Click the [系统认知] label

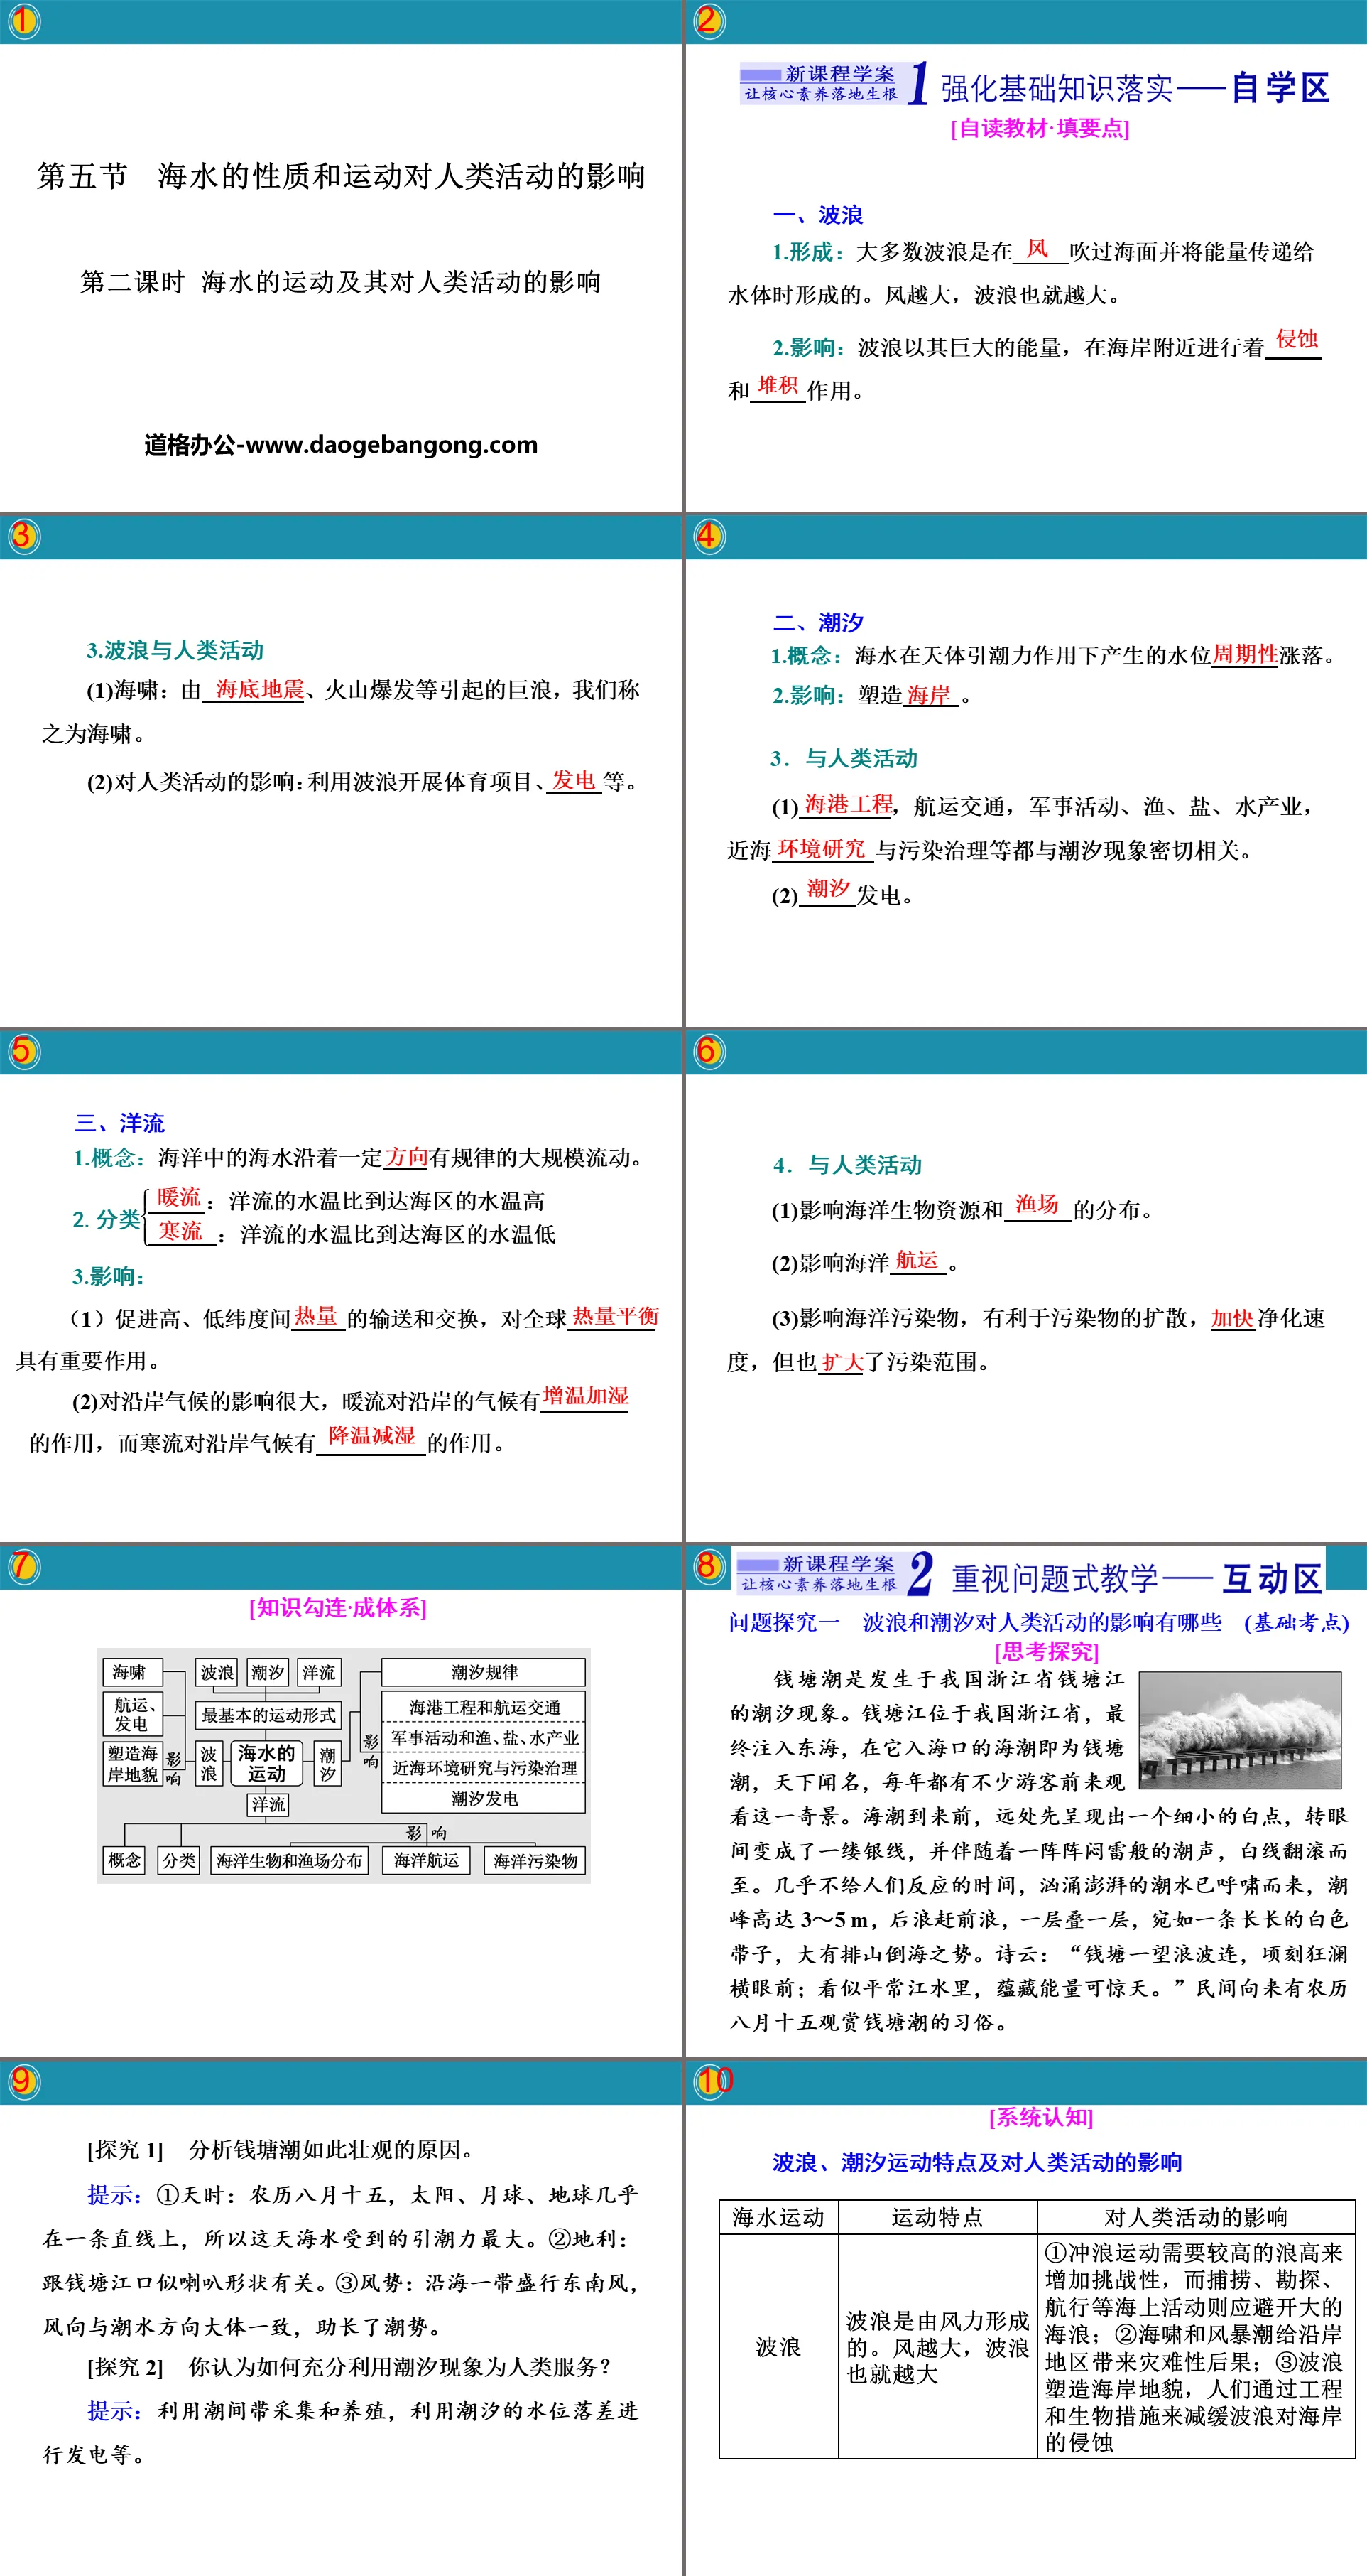1041,2117
